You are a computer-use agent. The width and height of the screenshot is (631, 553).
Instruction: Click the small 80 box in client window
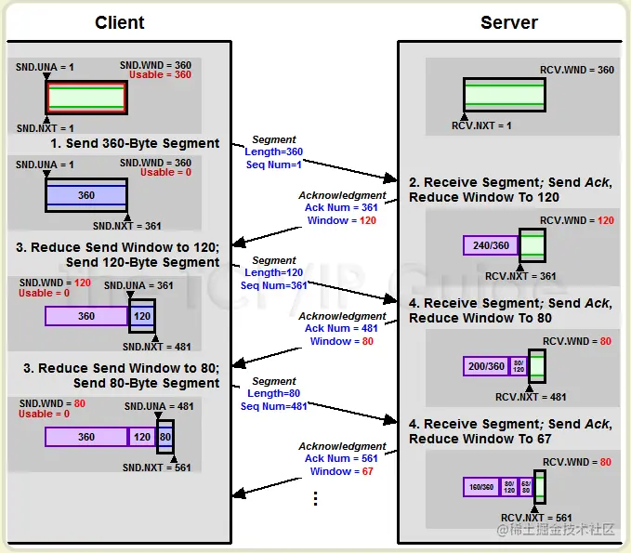(x=165, y=437)
